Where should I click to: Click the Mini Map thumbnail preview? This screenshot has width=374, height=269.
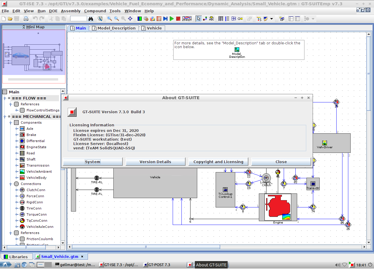(x=34, y=56)
